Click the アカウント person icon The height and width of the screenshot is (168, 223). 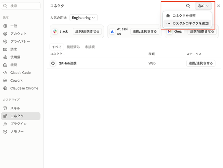pos(5,34)
